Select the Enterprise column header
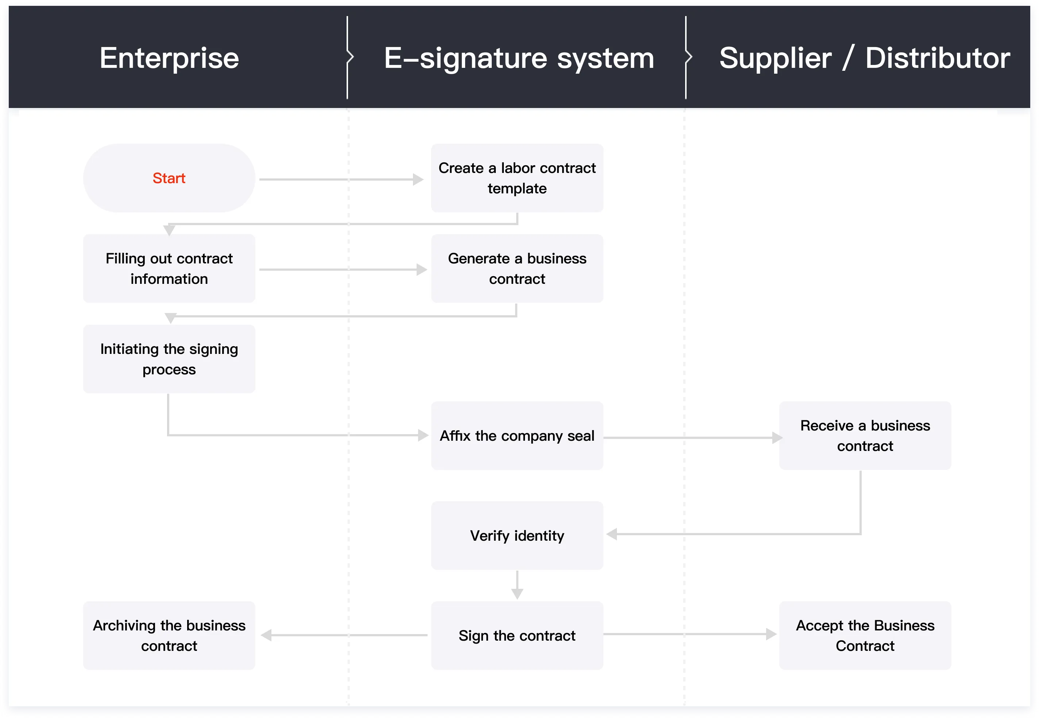The image size is (1039, 718). pos(169,58)
